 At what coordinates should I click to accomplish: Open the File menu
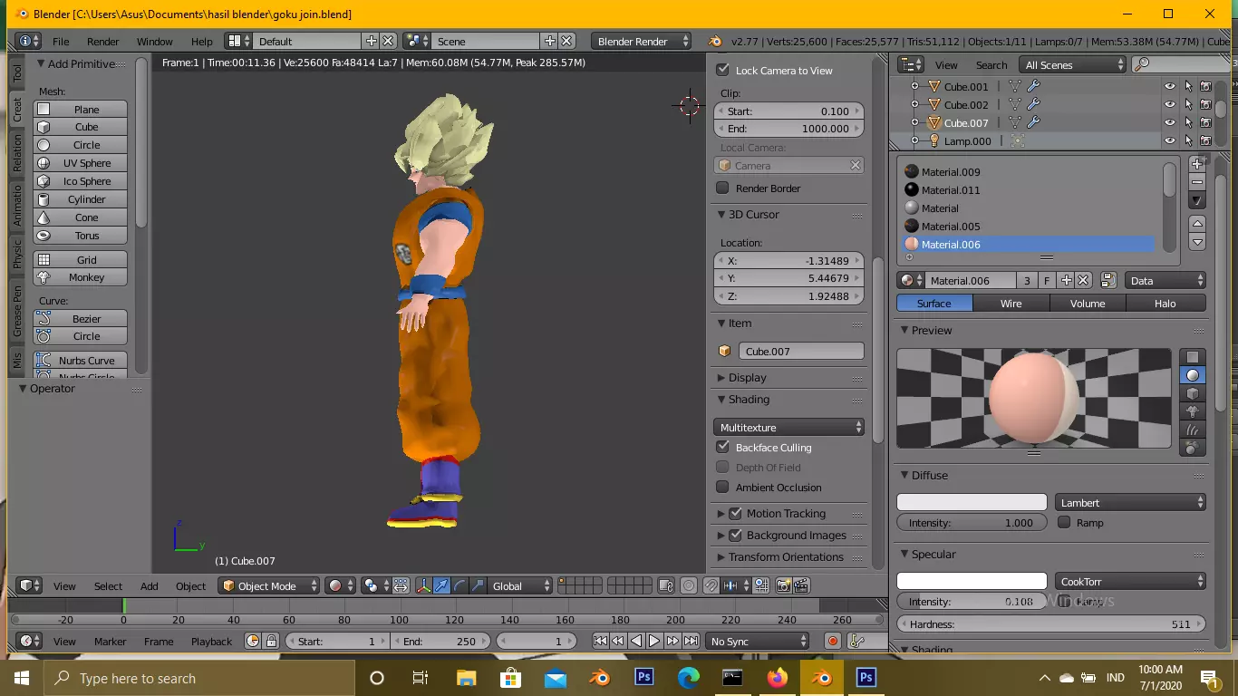[x=61, y=41]
